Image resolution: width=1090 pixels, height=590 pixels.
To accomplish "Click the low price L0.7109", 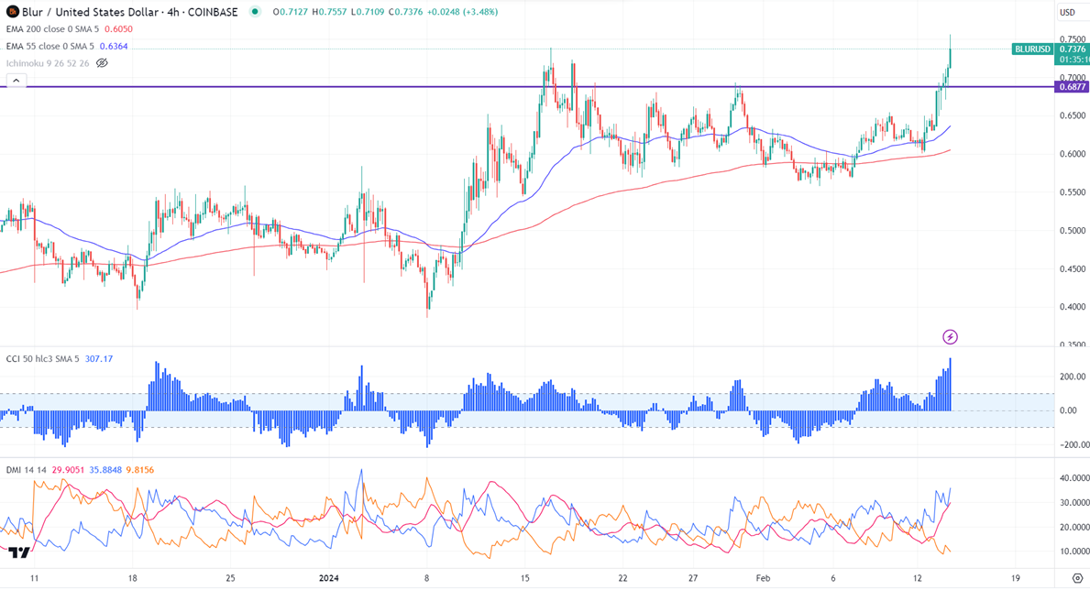I will click(367, 12).
